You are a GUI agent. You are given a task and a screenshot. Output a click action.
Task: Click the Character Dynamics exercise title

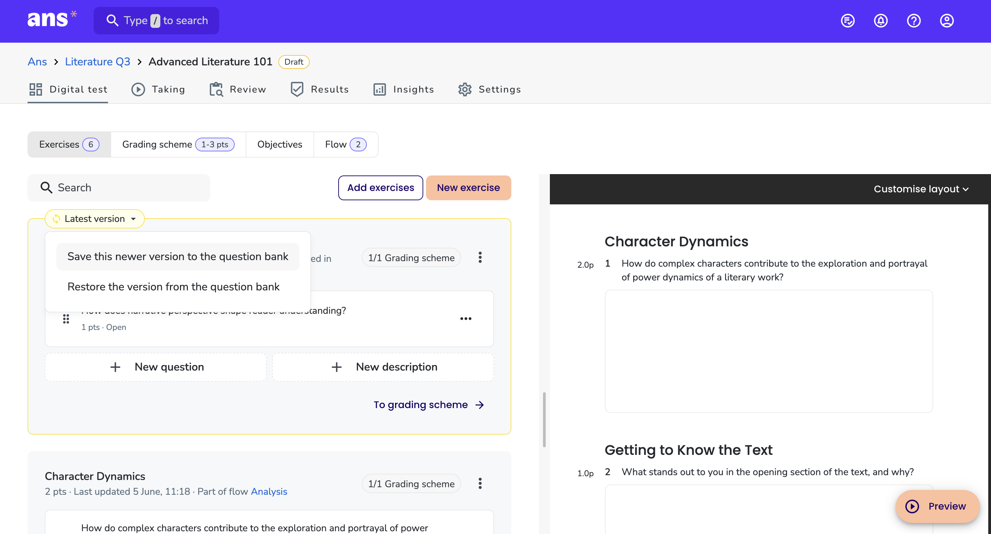[95, 476]
